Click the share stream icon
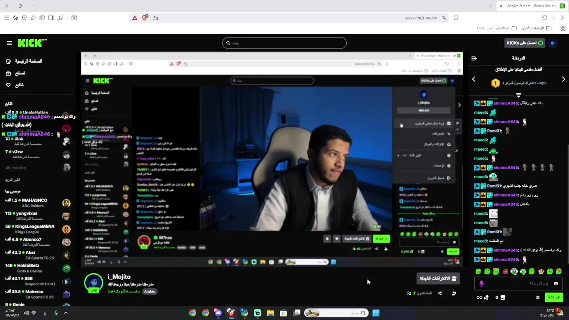569x320 pixels. [x=440, y=293]
